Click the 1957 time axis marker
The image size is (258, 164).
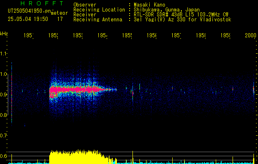(x=176, y=35)
